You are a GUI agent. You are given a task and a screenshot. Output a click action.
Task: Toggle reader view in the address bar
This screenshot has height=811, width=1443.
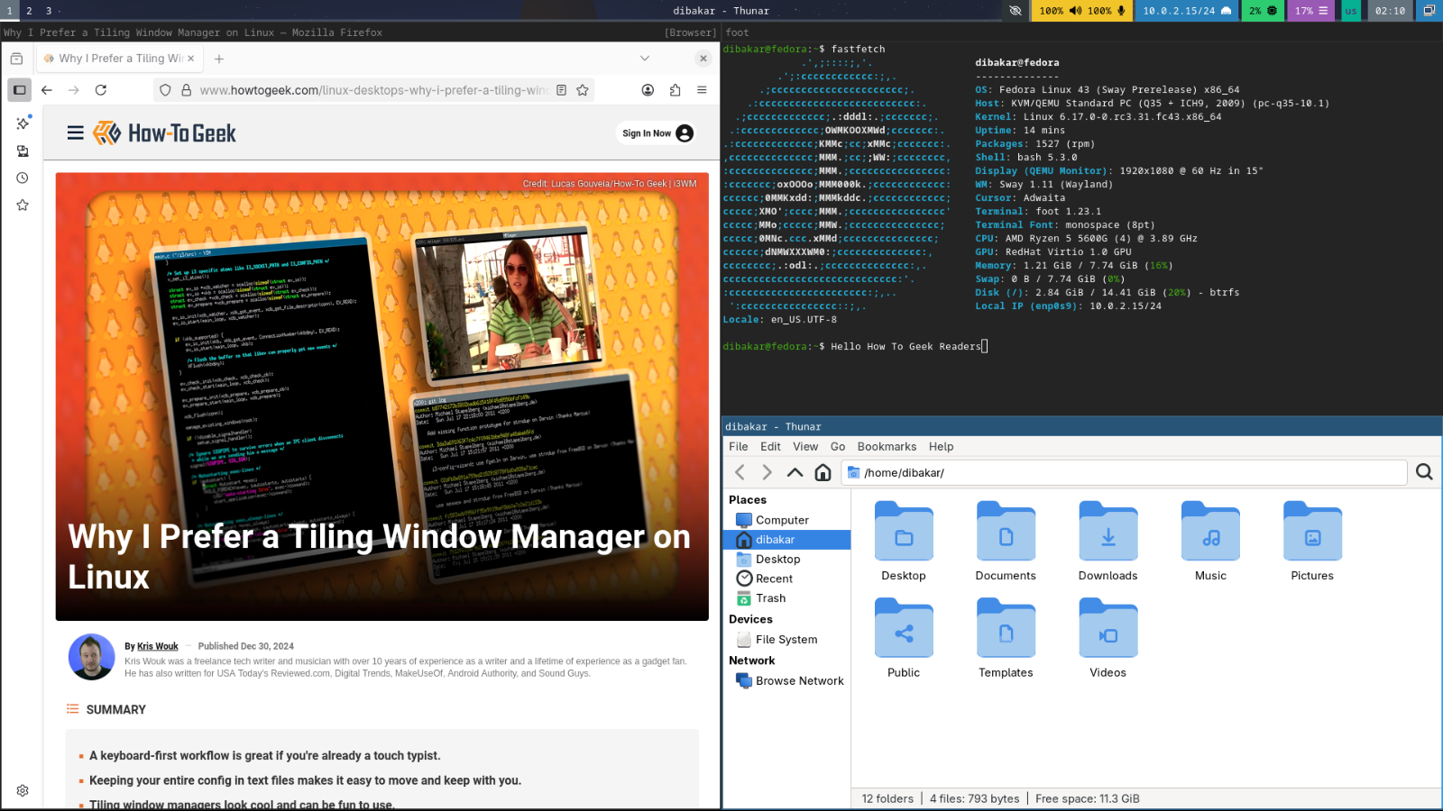[x=562, y=90]
